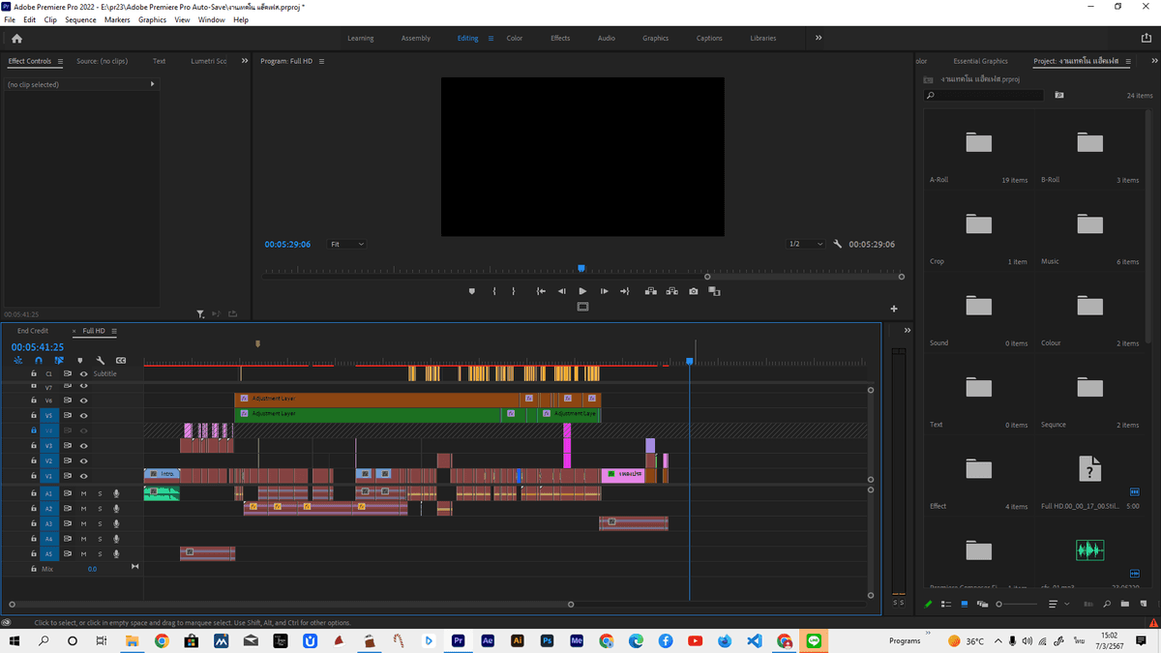Viewport: 1161px width, 653px height.
Task: Open the Fit zoom level dropdown
Action: [346, 244]
